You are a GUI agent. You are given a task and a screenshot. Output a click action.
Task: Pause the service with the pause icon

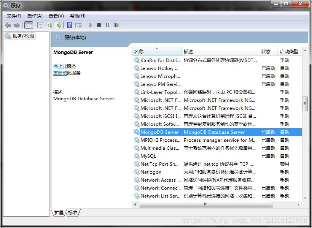[x=108, y=25]
